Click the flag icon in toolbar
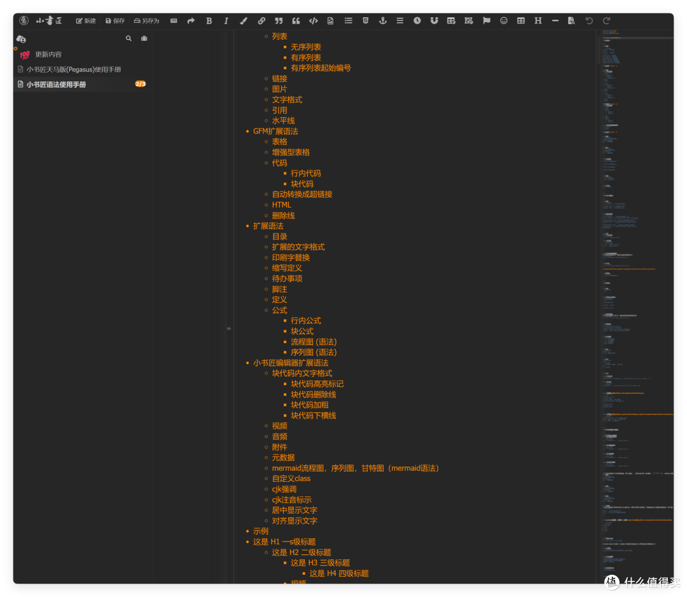Viewport: 687px width, 597px height. (487, 20)
